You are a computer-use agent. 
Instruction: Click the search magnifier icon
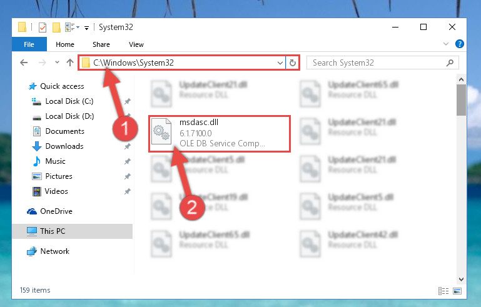tap(450, 63)
